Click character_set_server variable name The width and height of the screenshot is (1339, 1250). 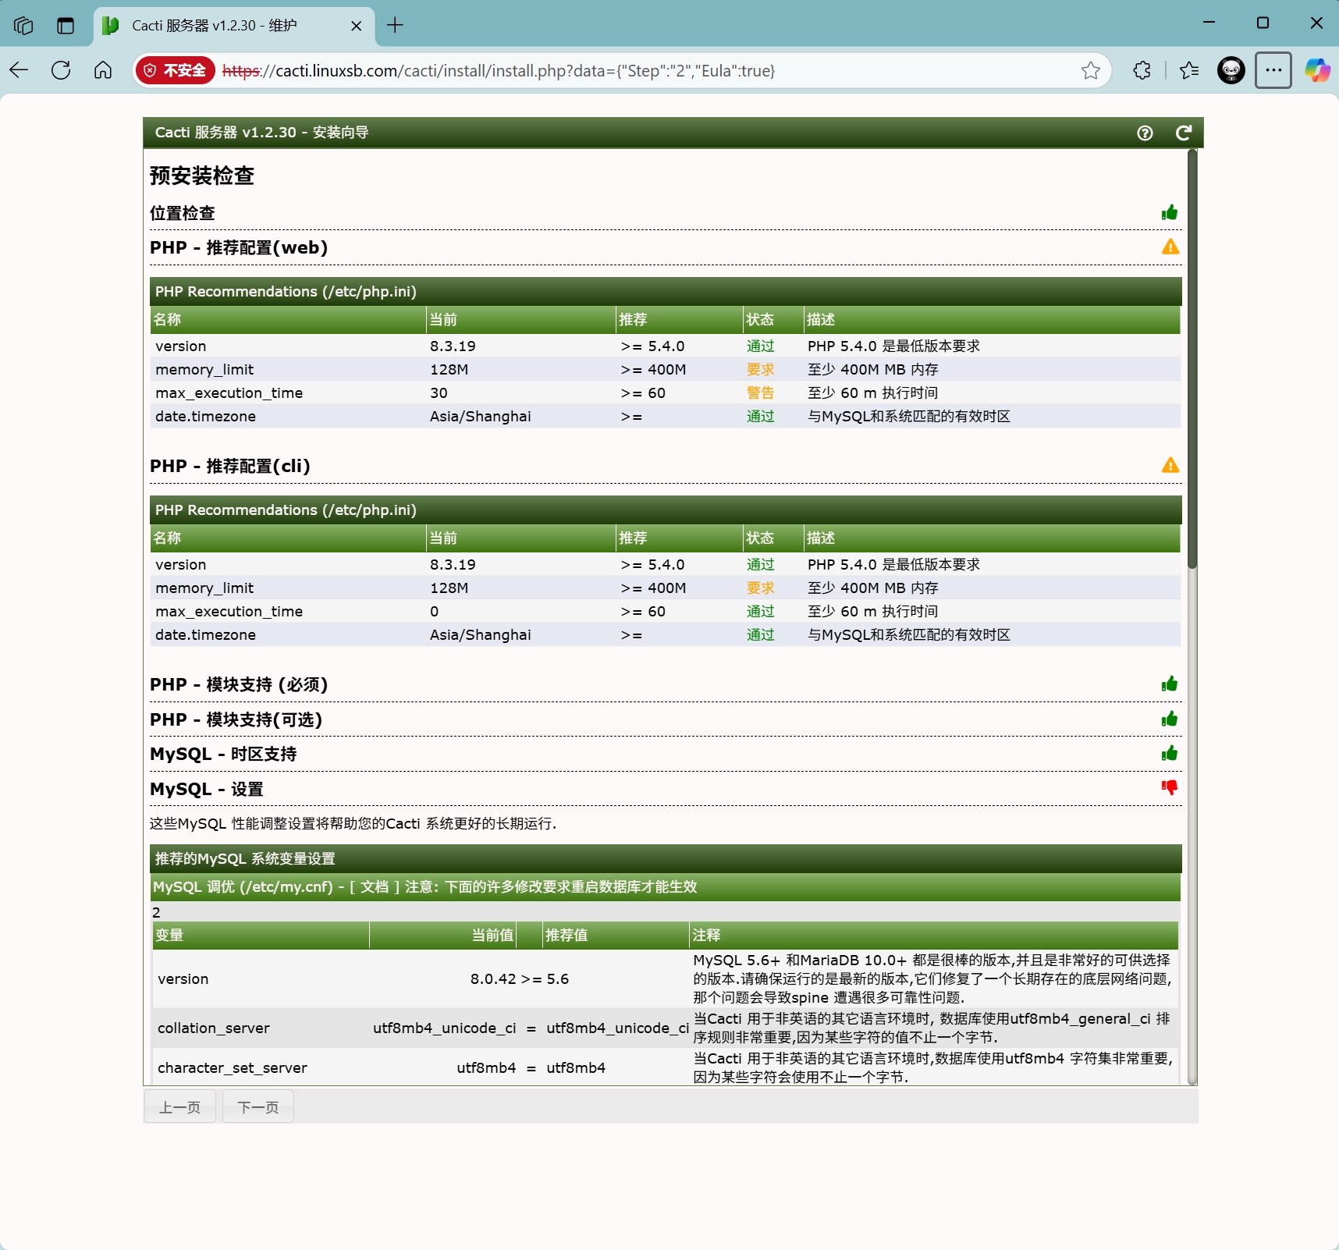233,1068
